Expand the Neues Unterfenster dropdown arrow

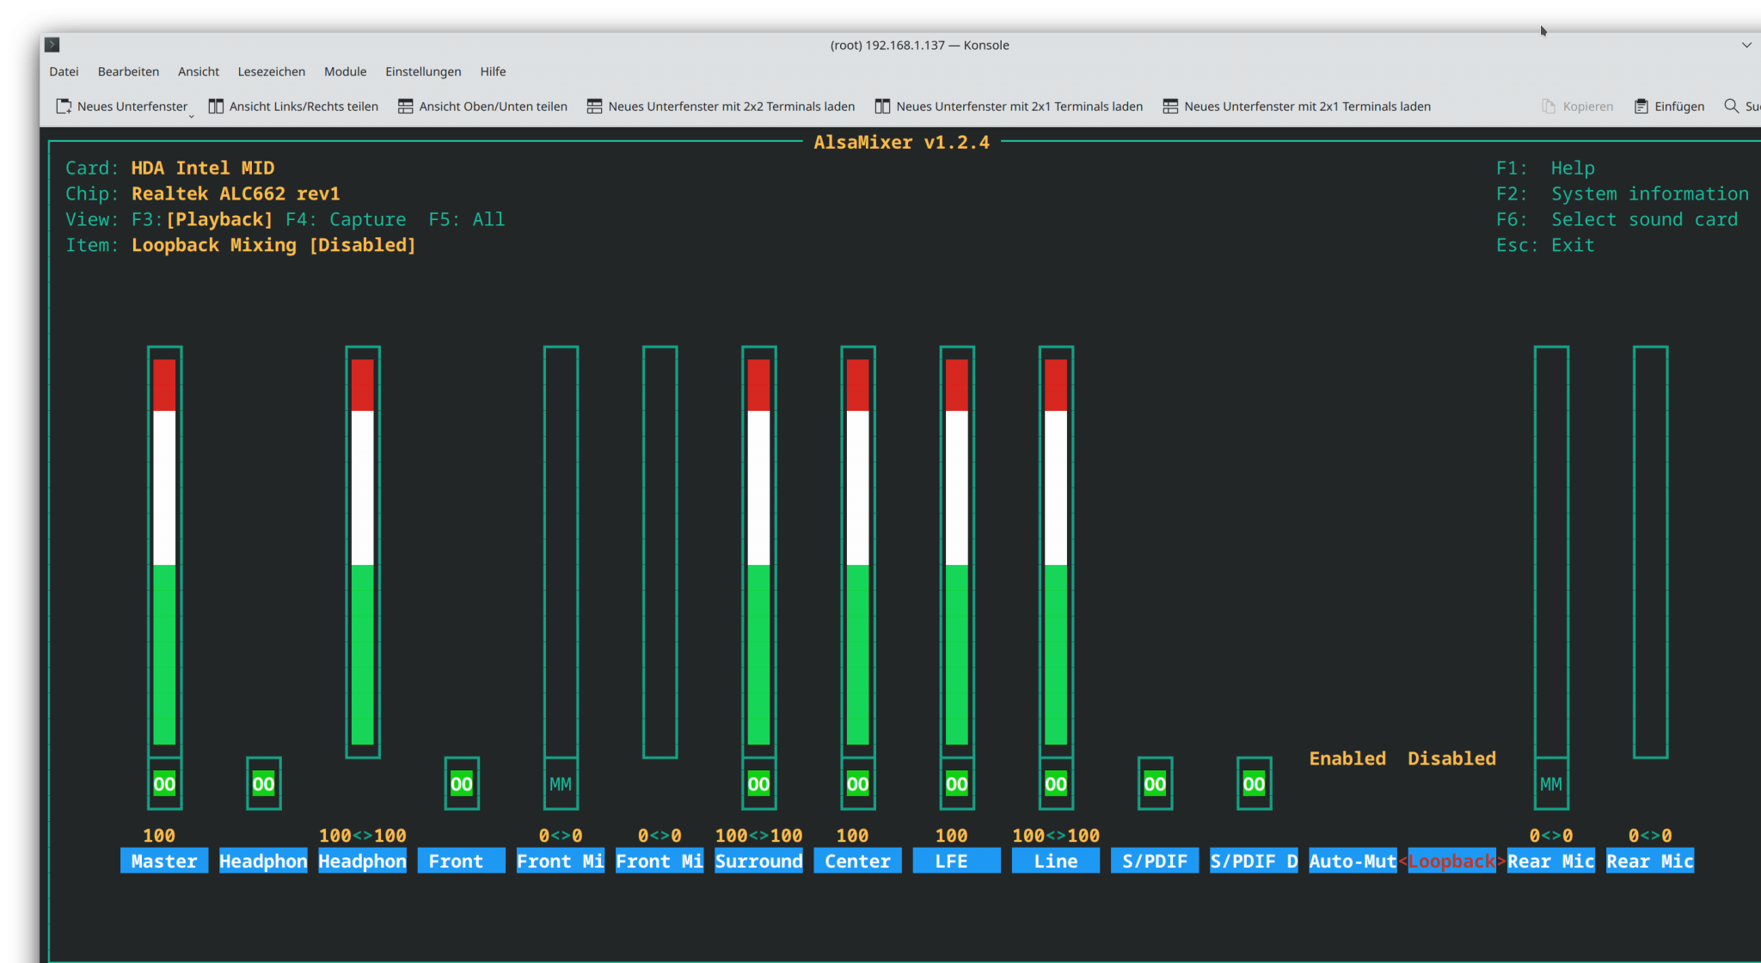point(192,114)
